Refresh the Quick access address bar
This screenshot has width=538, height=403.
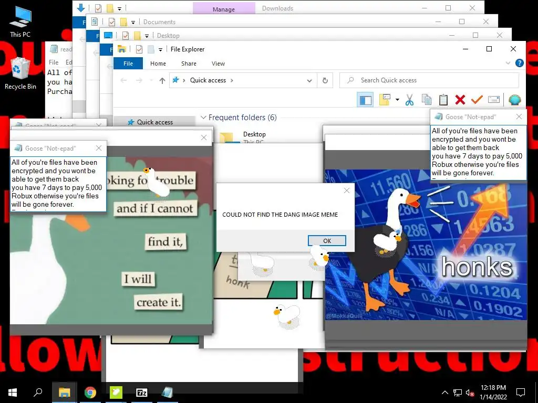[x=325, y=80]
